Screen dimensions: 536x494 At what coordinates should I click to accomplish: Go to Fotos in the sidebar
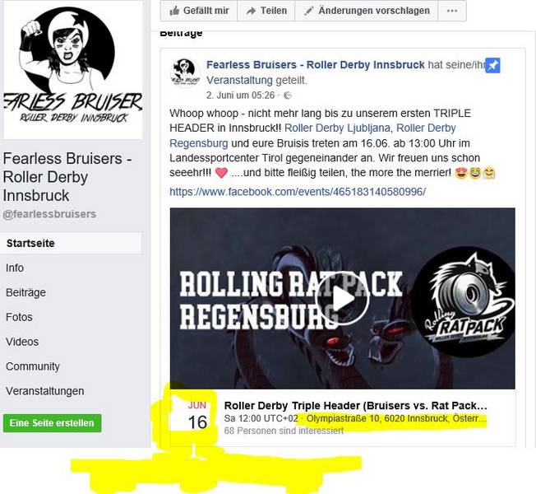tap(19, 317)
